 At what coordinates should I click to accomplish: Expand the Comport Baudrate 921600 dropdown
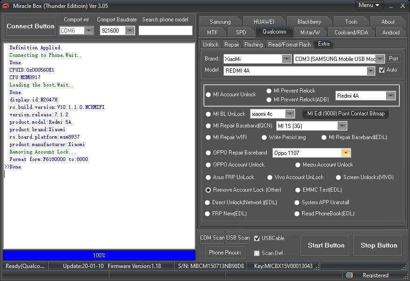click(129, 31)
